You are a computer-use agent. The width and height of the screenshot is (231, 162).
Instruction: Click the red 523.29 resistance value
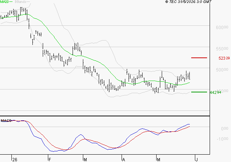(x=224, y=58)
